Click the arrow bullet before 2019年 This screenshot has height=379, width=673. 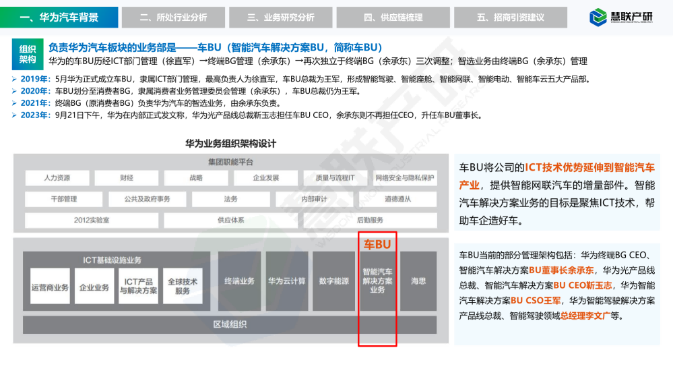coord(14,79)
